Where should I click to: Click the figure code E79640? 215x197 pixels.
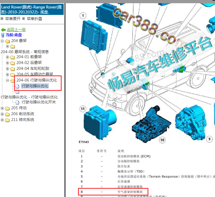pos(84,142)
